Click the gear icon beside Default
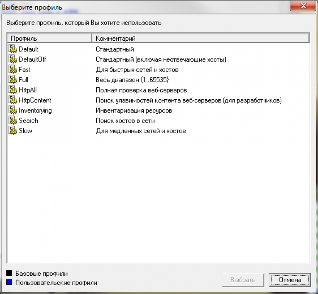The height and width of the screenshot is (294, 318). pyautogui.click(x=13, y=49)
